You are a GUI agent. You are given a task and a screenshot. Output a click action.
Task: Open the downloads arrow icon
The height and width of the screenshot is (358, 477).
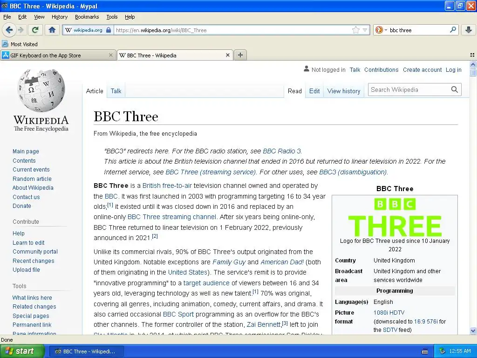[469, 30]
